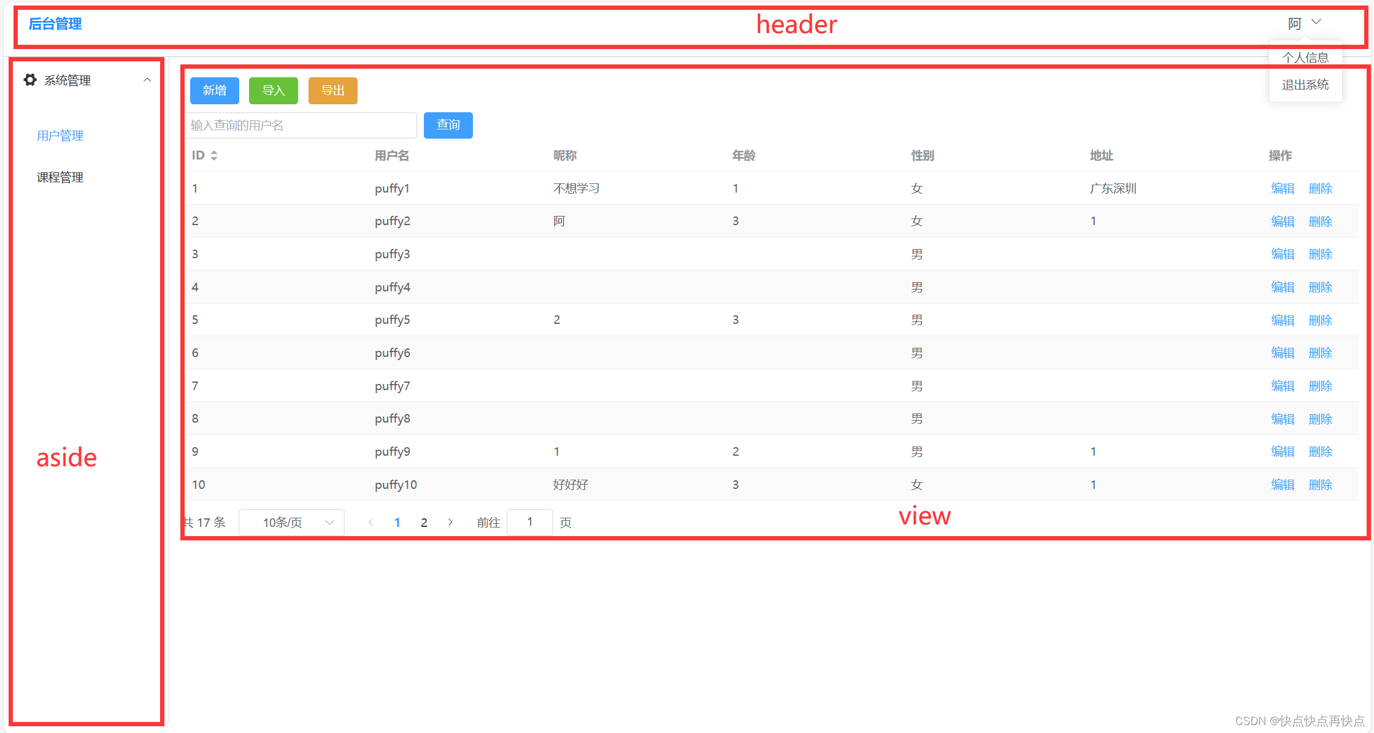Viewport: 1374px width, 733px height.
Task: Edit the puffy3 row
Action: 1283,254
